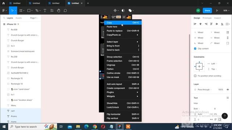This screenshot has height=130, width=232.
Task: Click Align left icon
Action: tap(195, 24)
